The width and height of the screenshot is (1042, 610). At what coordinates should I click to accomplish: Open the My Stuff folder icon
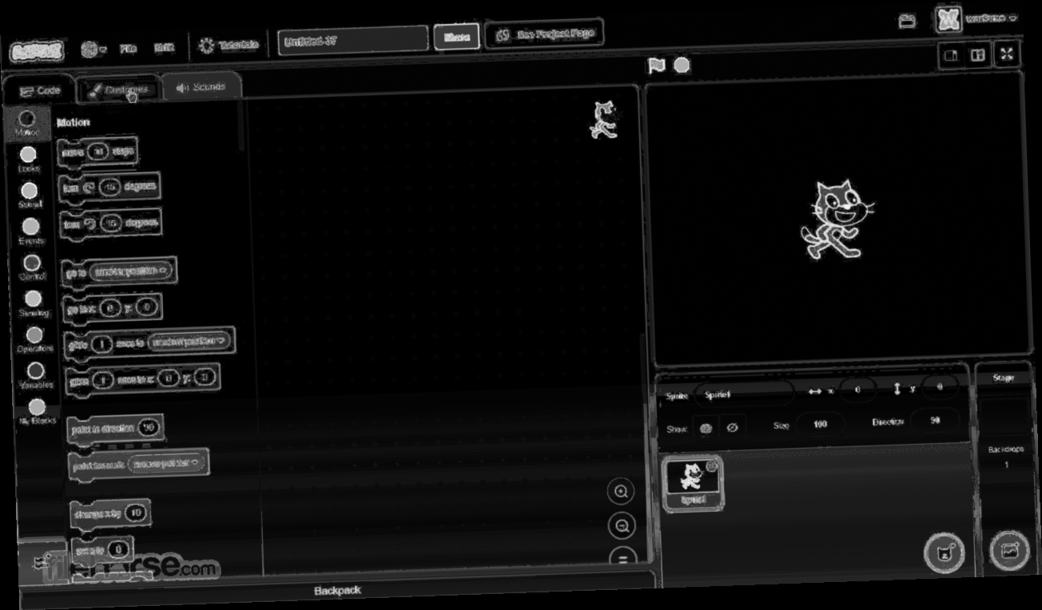[x=907, y=22]
